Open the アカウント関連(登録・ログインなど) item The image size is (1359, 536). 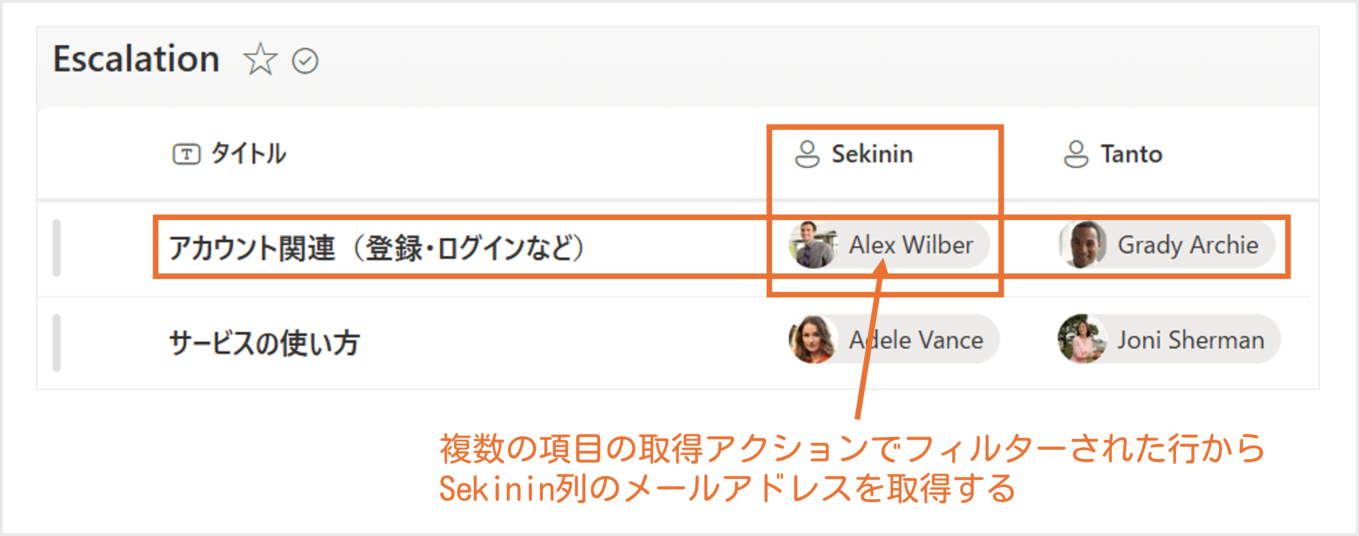pos(376,248)
